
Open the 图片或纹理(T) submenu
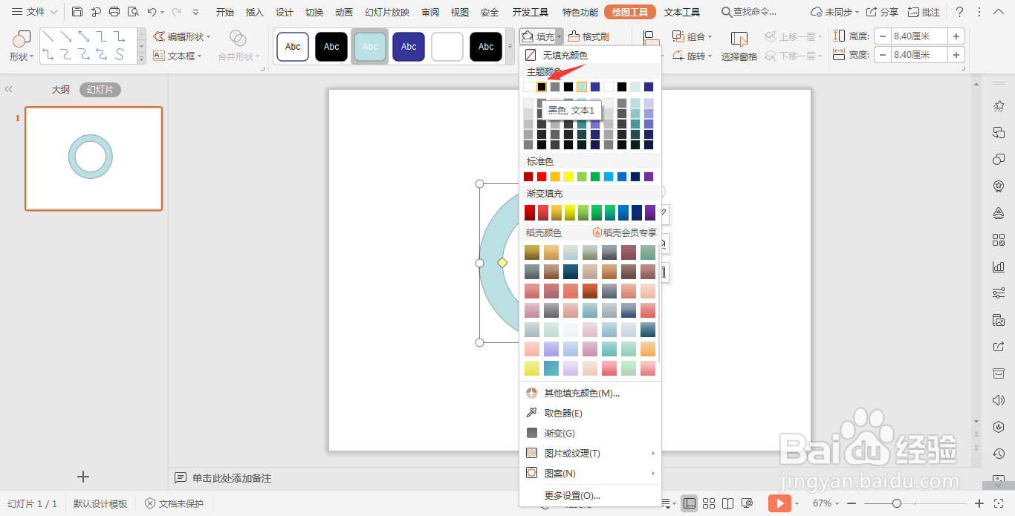pyautogui.click(x=590, y=453)
